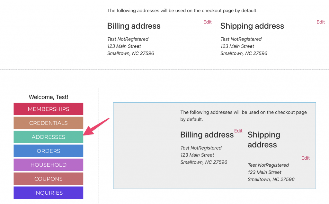Click the billing street address in gray box
Viewport: 329px width, 204px height.
pyautogui.click(x=197, y=155)
